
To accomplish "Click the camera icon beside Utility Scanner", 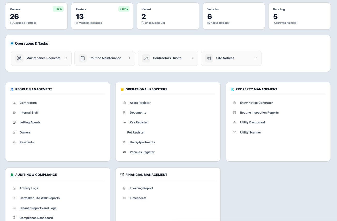I will click(235, 132).
